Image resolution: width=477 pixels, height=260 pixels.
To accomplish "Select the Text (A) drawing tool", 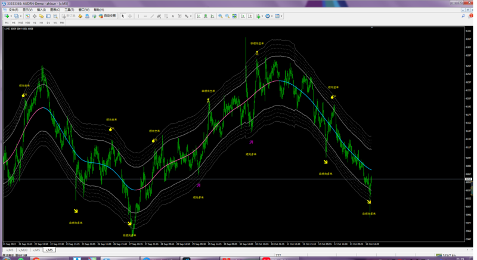I will click(173, 16).
